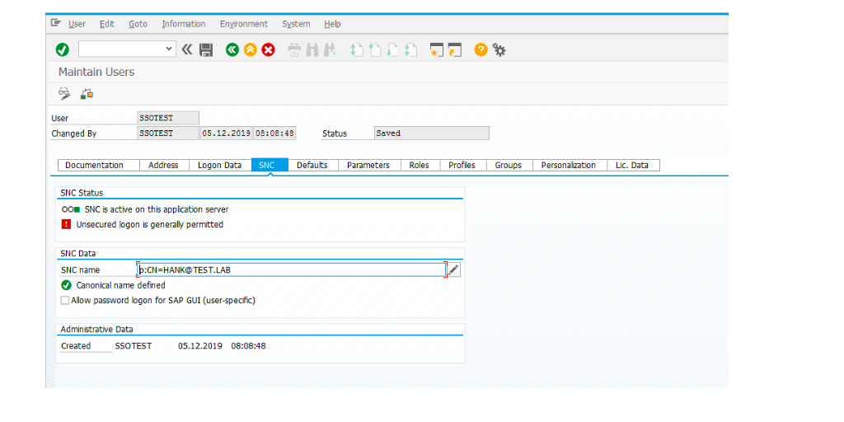Click the Print icon
Image resolution: width=844 pixels, height=422 pixels.
tap(294, 50)
